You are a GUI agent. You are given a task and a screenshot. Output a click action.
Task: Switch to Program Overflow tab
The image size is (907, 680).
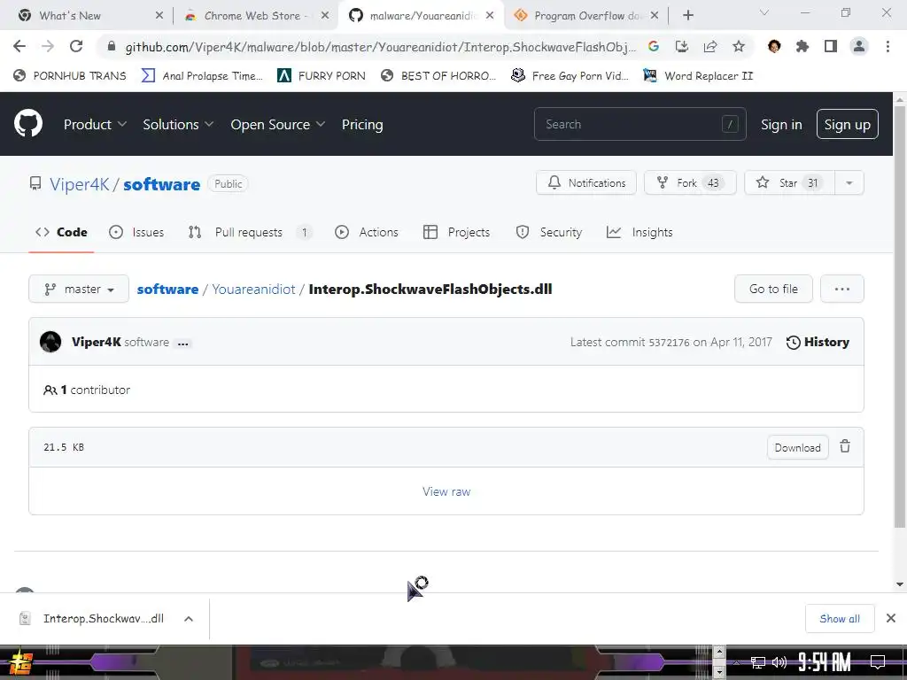tap(586, 15)
